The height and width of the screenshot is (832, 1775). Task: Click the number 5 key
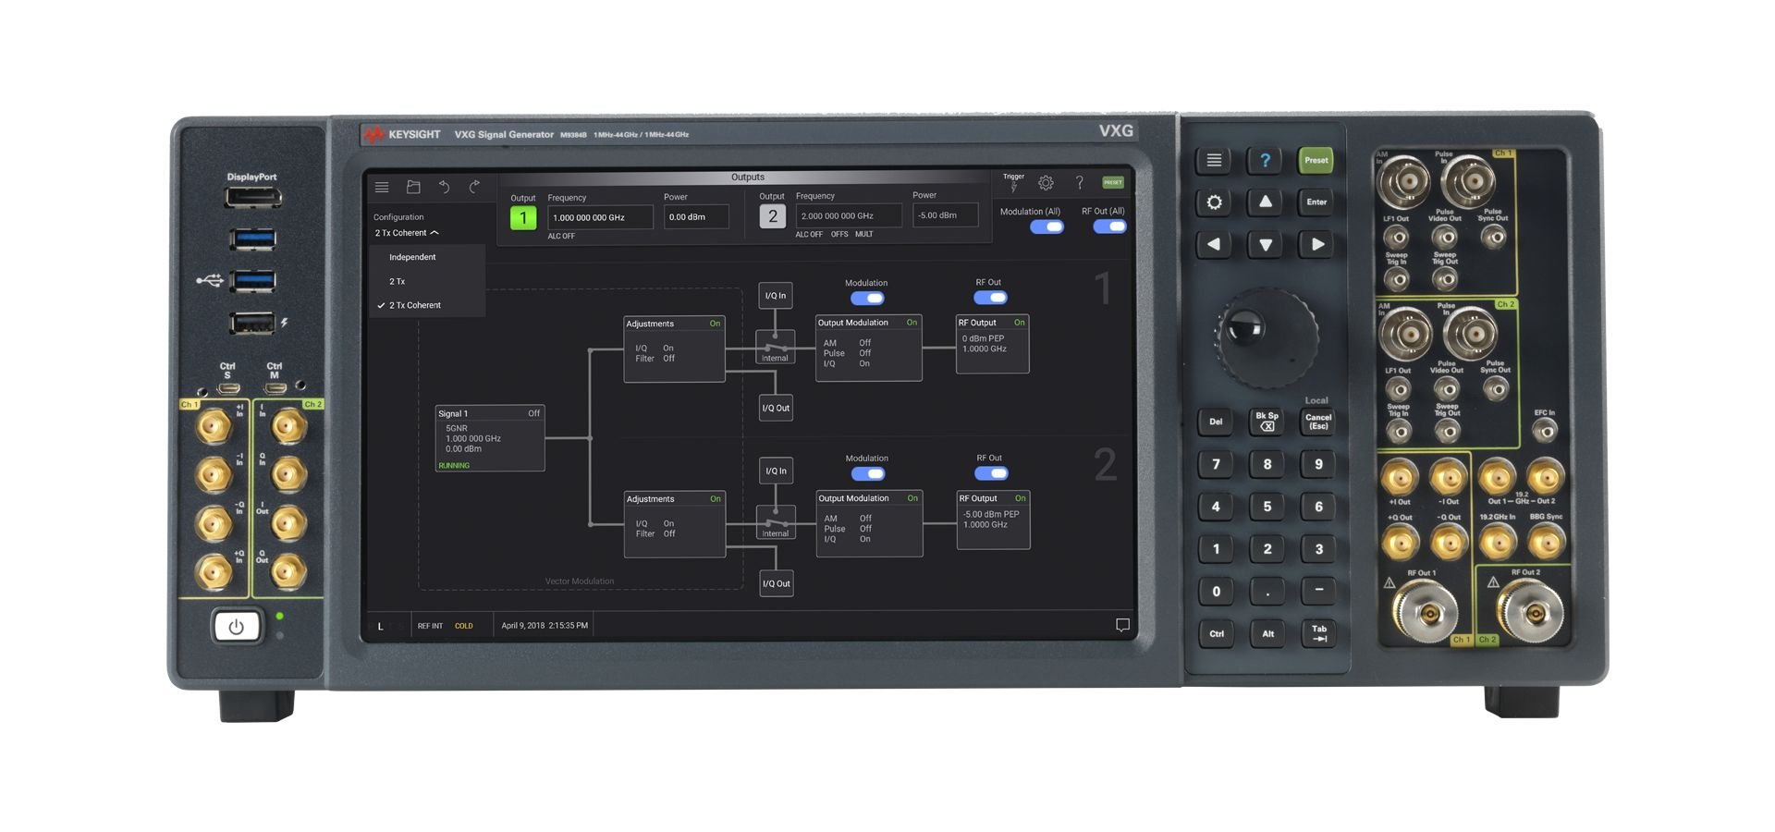coord(1267,507)
